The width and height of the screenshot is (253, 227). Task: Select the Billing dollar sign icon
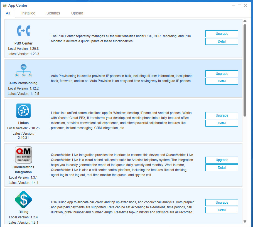point(23,199)
